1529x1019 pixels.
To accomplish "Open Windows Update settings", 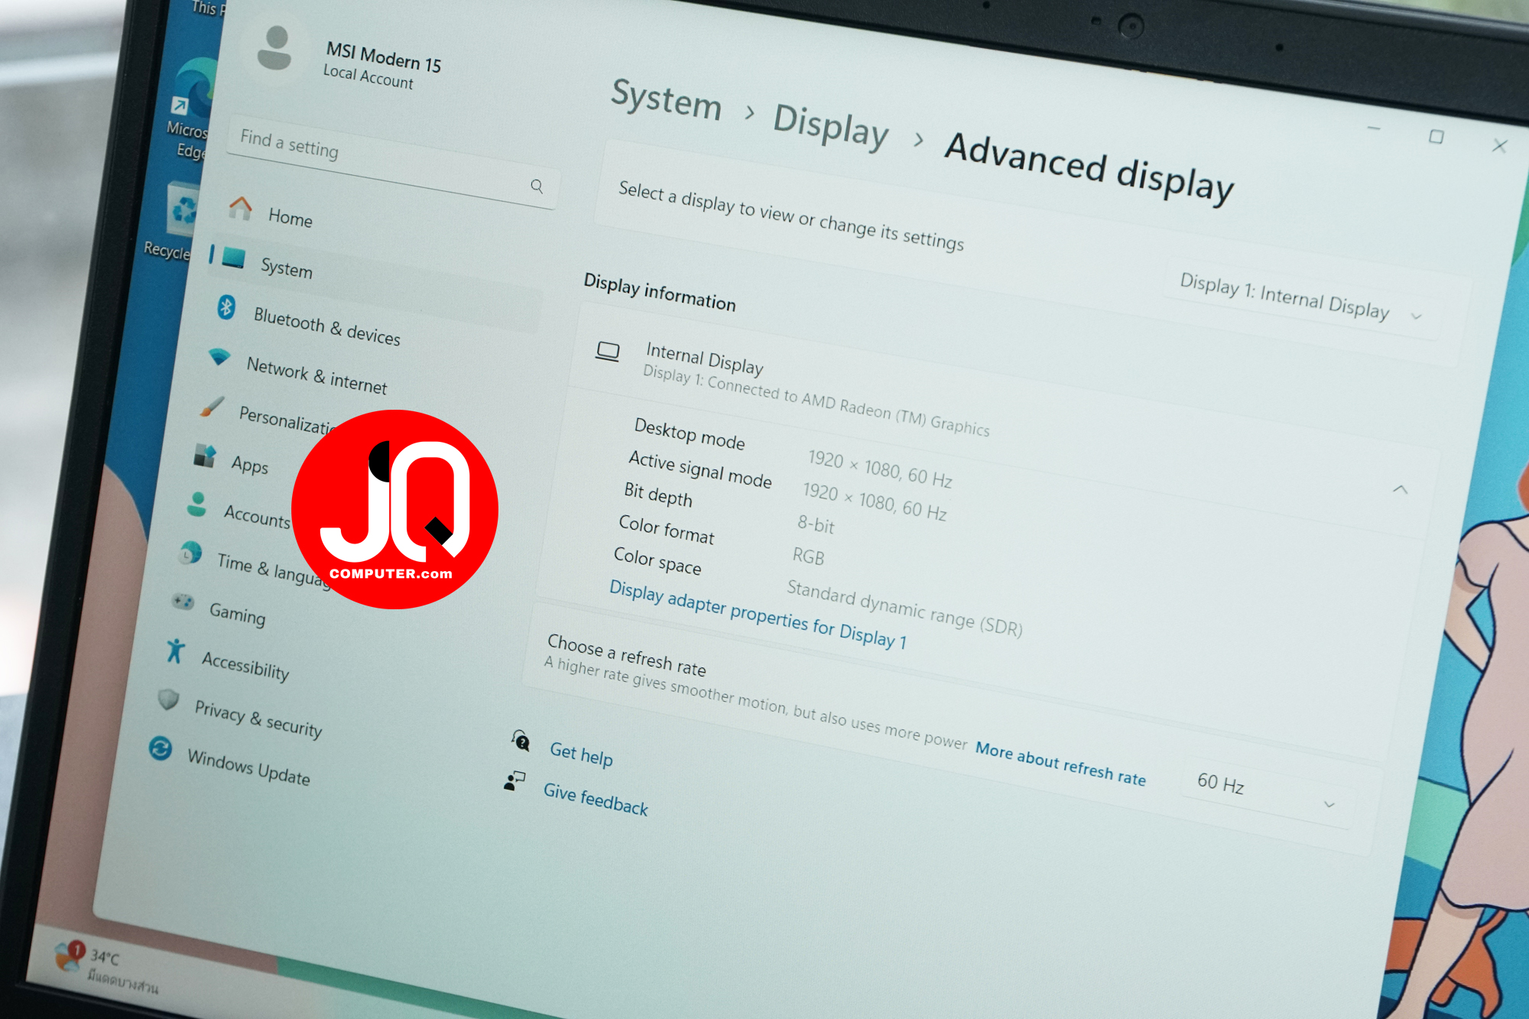I will 248,767.
